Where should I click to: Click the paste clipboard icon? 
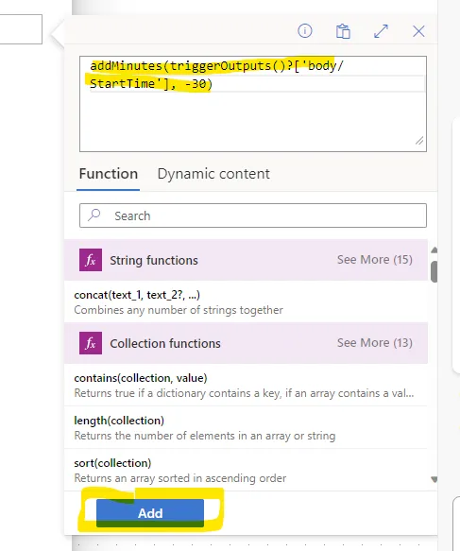(343, 31)
